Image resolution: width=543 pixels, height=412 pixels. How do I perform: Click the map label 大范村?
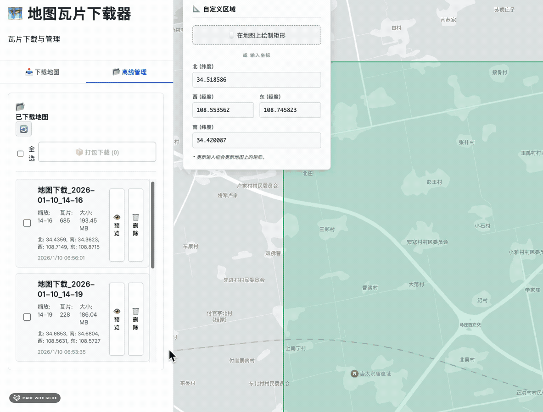(416, 284)
